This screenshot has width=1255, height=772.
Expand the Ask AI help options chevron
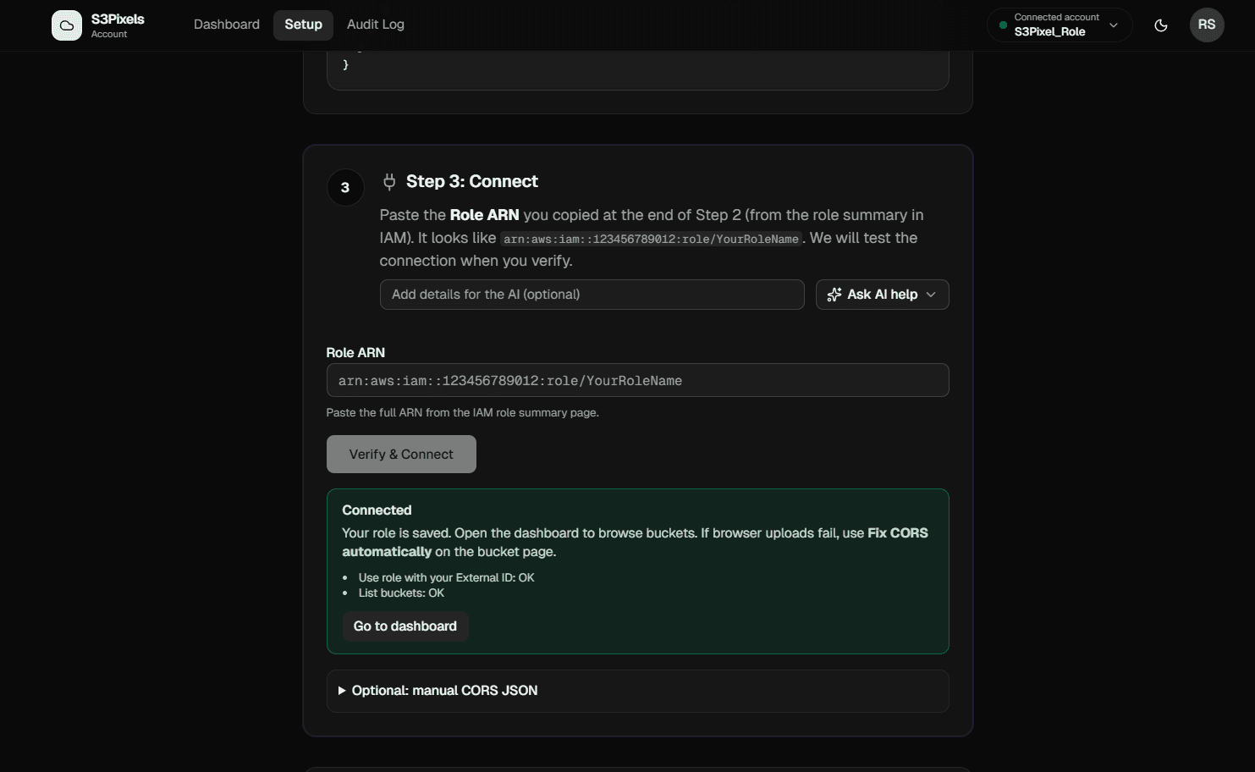[931, 295]
